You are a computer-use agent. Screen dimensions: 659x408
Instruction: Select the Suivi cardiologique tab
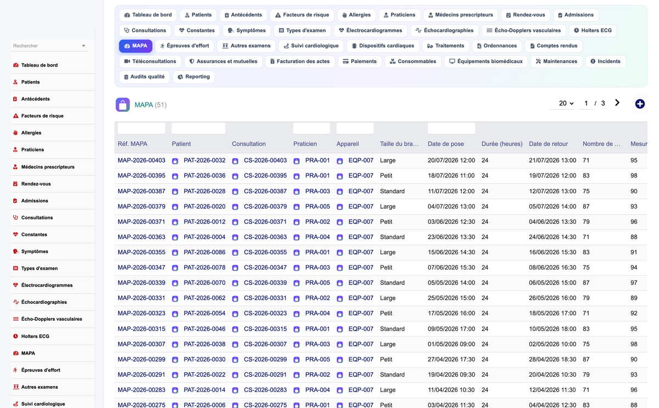tap(311, 46)
